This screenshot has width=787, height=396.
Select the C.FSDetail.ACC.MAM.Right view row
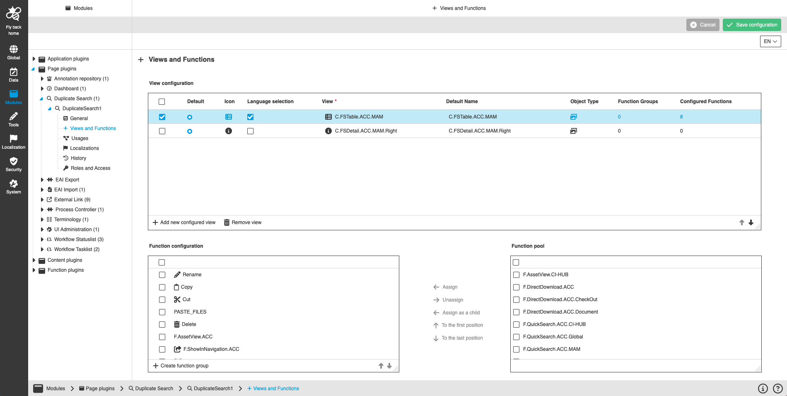coord(366,131)
